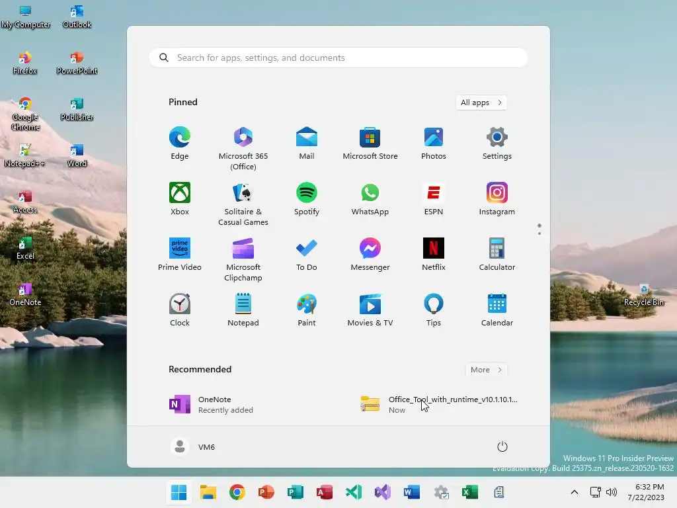Click the volume icon in system tray
The width and height of the screenshot is (677, 508).
612,492
